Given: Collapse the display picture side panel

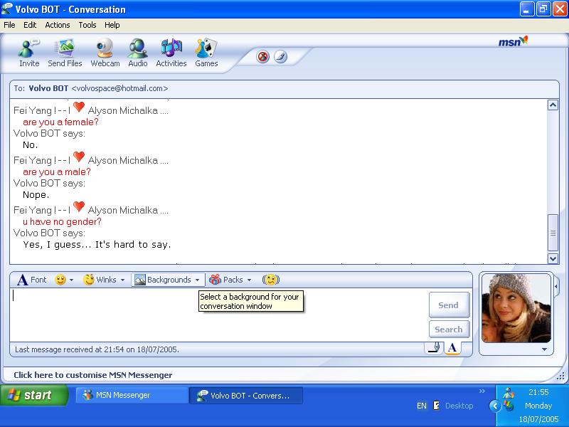Looking at the screenshot, I should pyautogui.click(x=556, y=287).
